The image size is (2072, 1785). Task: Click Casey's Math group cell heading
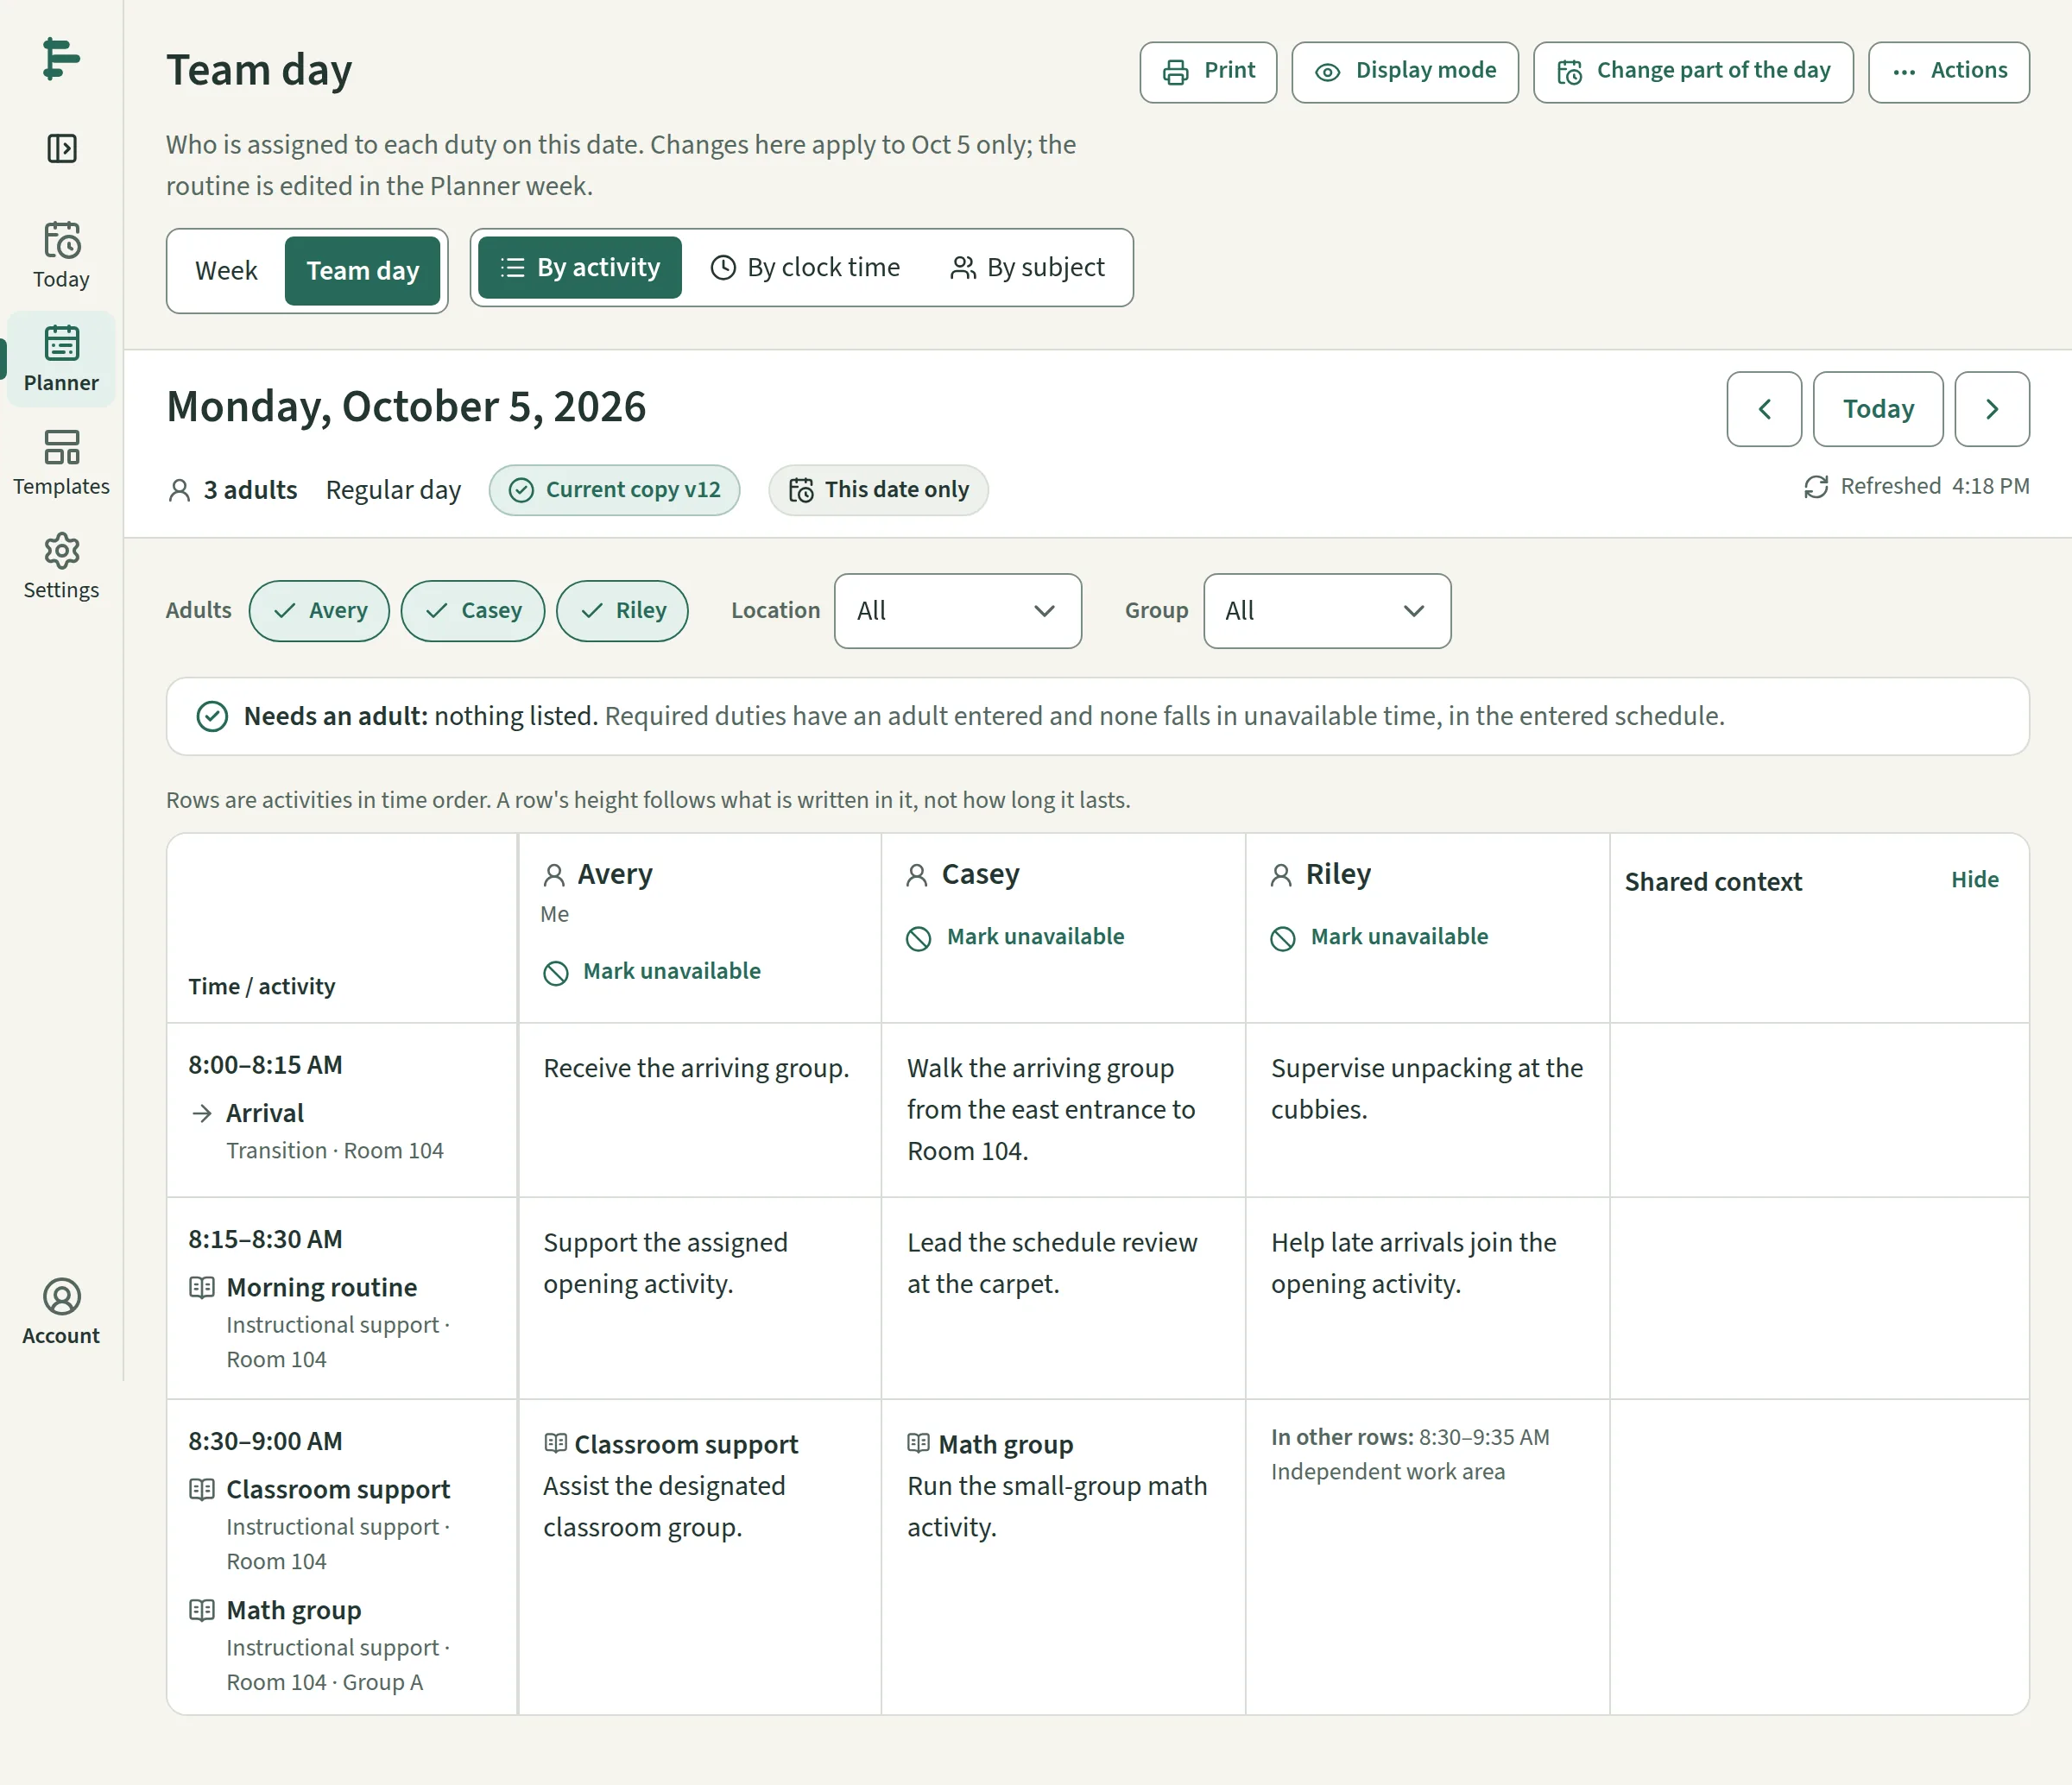tap(1006, 1445)
